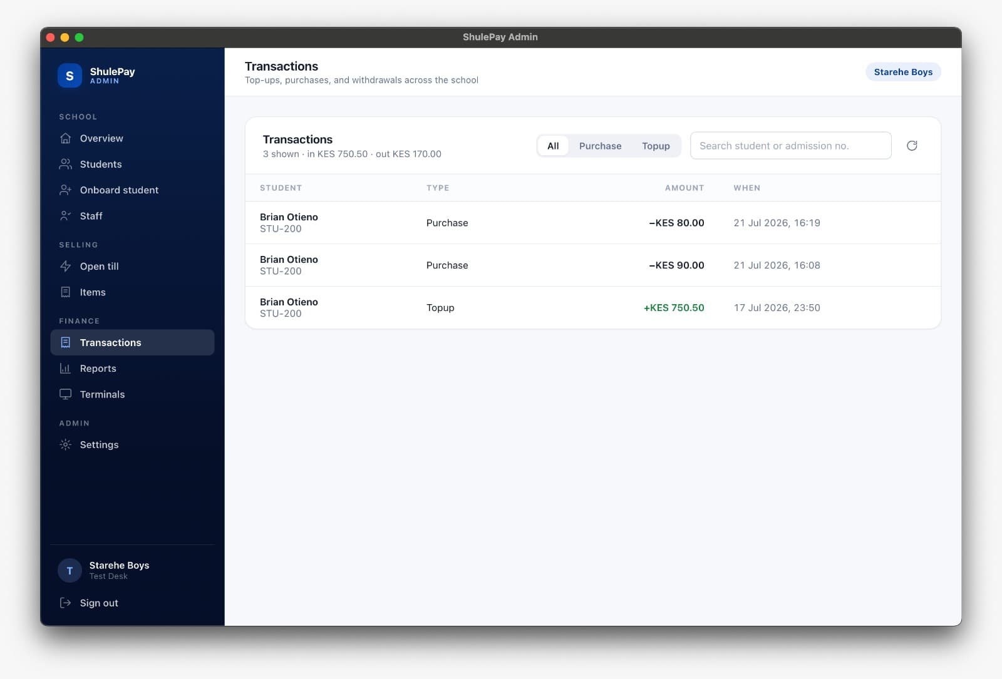This screenshot has height=679, width=1002.
Task: Click the Overview home icon
Action: (x=65, y=138)
